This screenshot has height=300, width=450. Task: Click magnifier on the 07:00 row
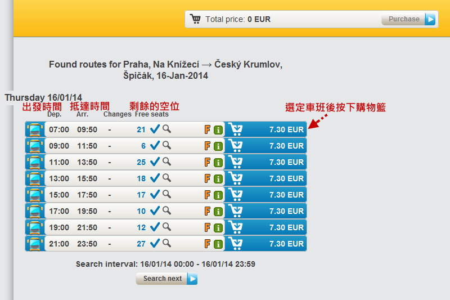166,129
